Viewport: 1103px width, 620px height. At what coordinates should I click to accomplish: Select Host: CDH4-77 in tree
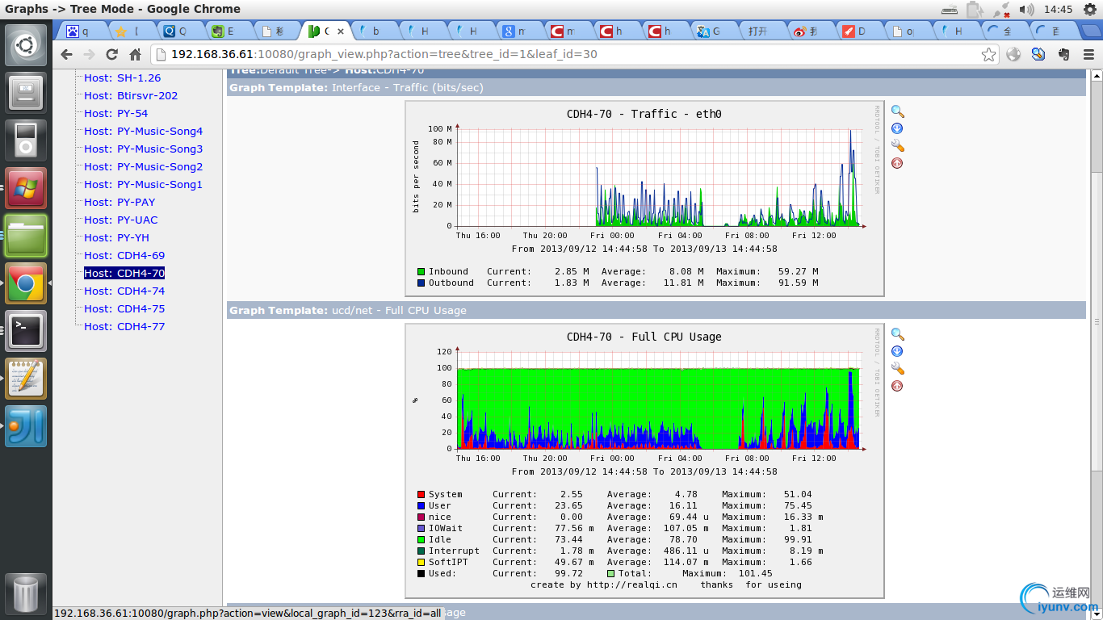click(x=124, y=326)
